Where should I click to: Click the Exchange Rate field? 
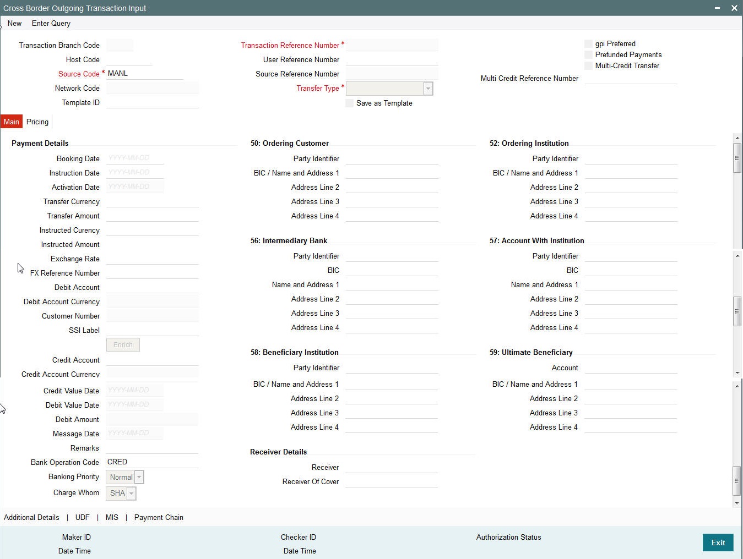pos(153,259)
